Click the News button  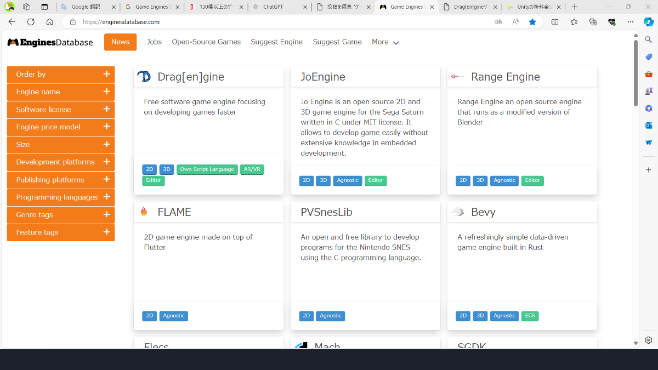pyautogui.click(x=120, y=42)
